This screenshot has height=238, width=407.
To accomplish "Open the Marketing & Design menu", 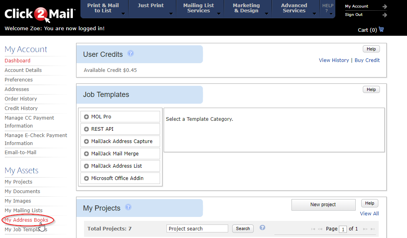I will tap(248, 8).
